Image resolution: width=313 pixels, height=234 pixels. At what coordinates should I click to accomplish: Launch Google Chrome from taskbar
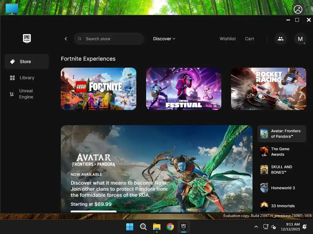coord(170,227)
